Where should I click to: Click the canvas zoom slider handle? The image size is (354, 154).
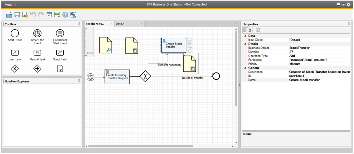90,53
